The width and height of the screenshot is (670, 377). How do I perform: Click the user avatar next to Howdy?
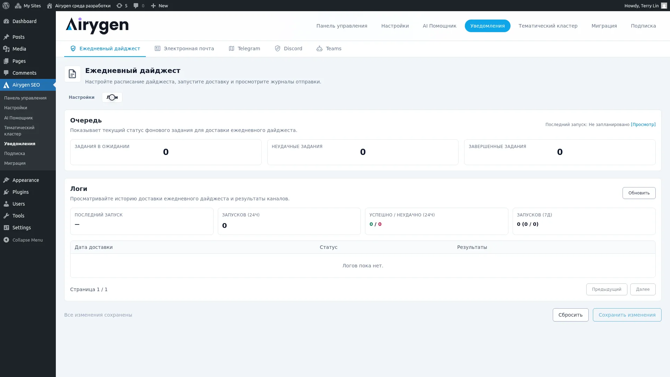pos(664,6)
